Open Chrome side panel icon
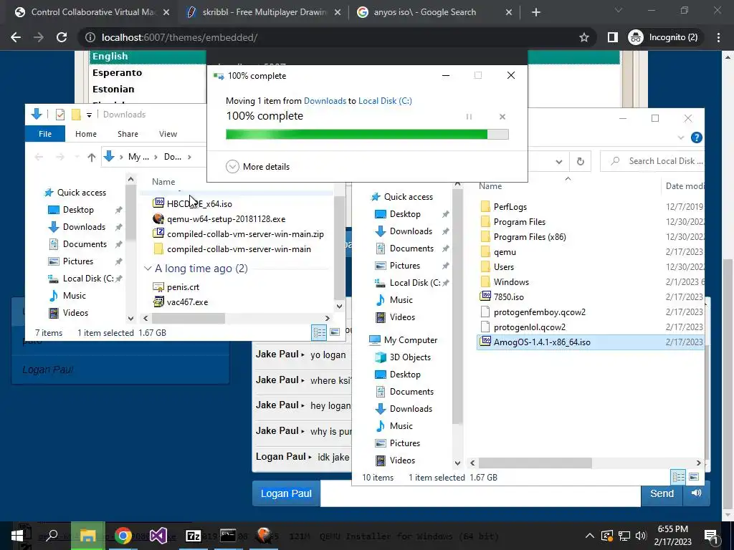Viewport: 734px width, 550px height. [612, 37]
